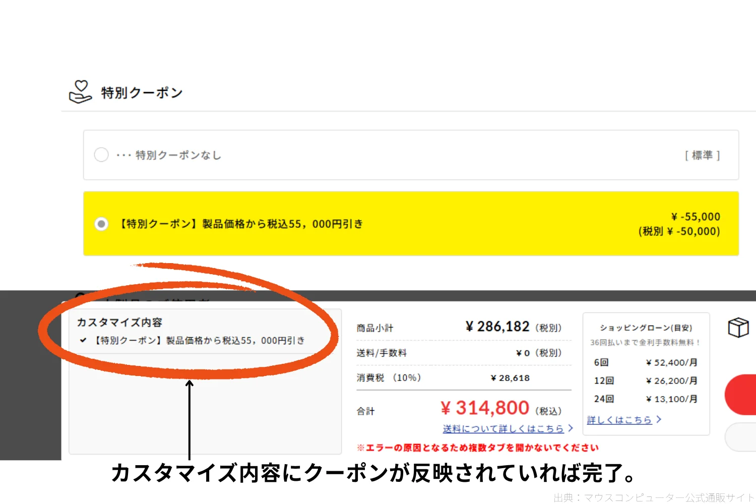Click the heart-in-hand special coupon icon
Image resolution: width=756 pixels, height=504 pixels.
pyautogui.click(x=80, y=92)
